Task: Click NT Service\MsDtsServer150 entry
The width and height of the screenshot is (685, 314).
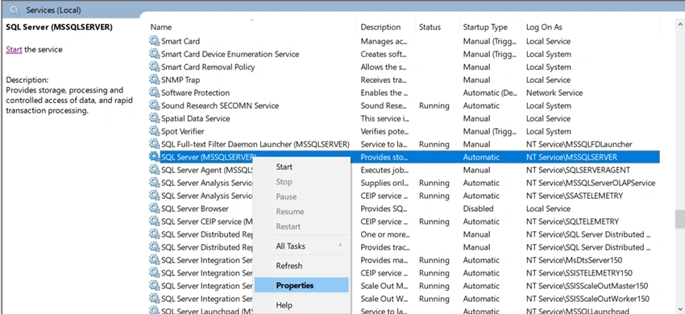Action: tap(574, 260)
